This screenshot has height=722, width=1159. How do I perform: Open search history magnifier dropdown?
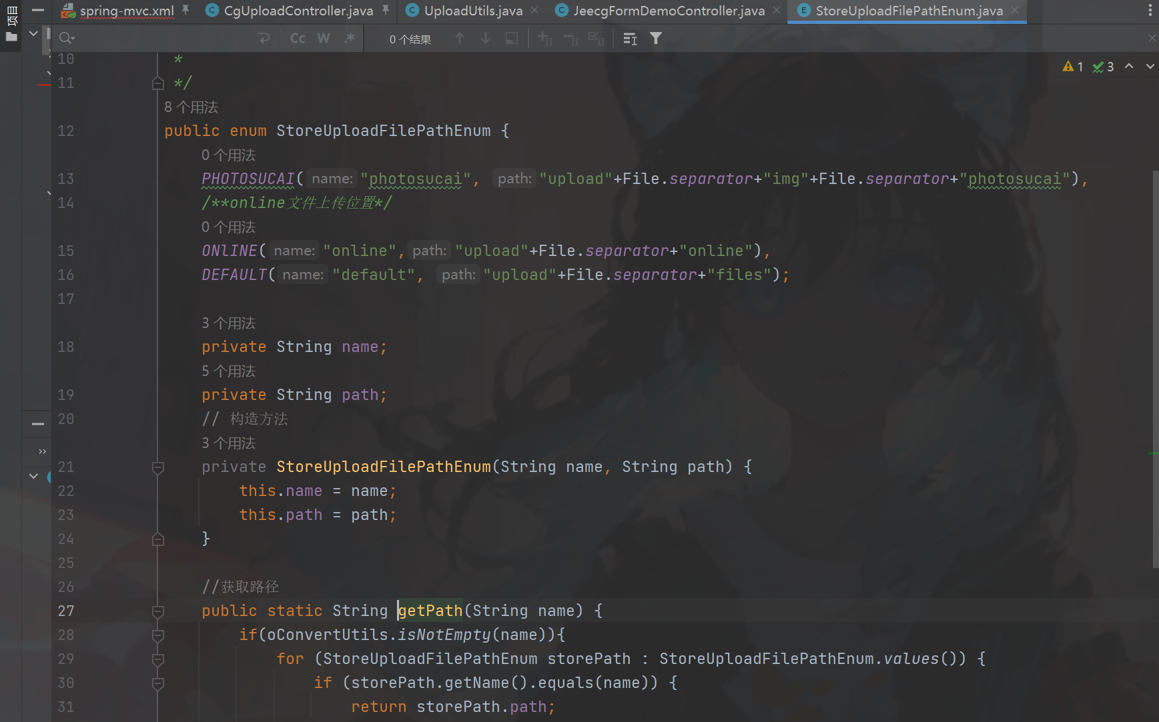66,39
